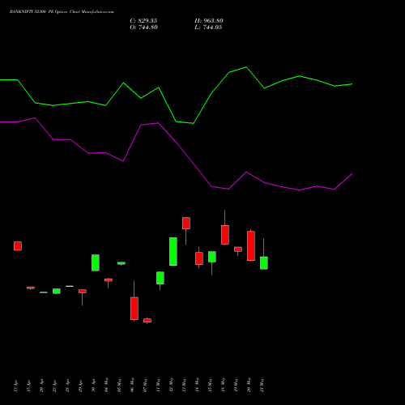This screenshot has height=405, width=405.
Task: Click the BANKNIFTY 52300 PE chart title
Action: pyautogui.click(x=62, y=12)
